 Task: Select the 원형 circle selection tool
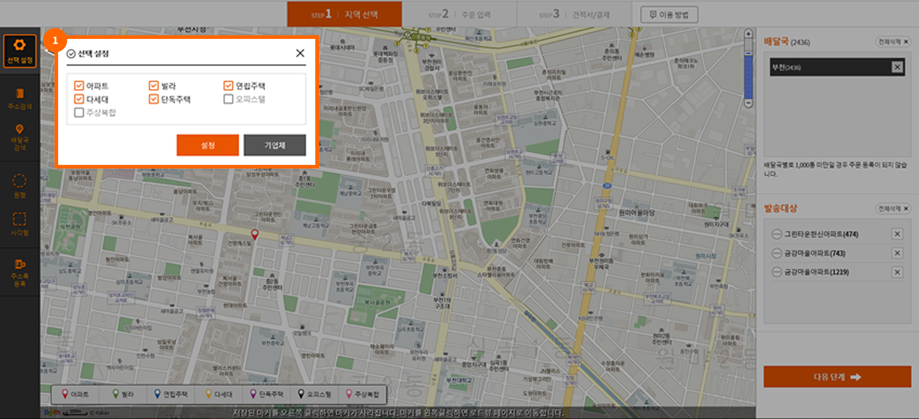click(20, 185)
